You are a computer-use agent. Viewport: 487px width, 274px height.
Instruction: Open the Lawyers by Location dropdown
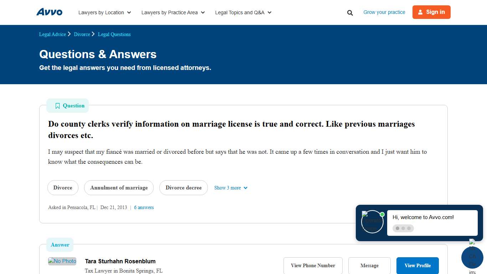tap(104, 12)
